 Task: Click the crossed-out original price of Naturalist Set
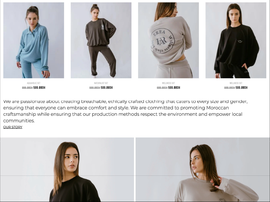click(95, 88)
